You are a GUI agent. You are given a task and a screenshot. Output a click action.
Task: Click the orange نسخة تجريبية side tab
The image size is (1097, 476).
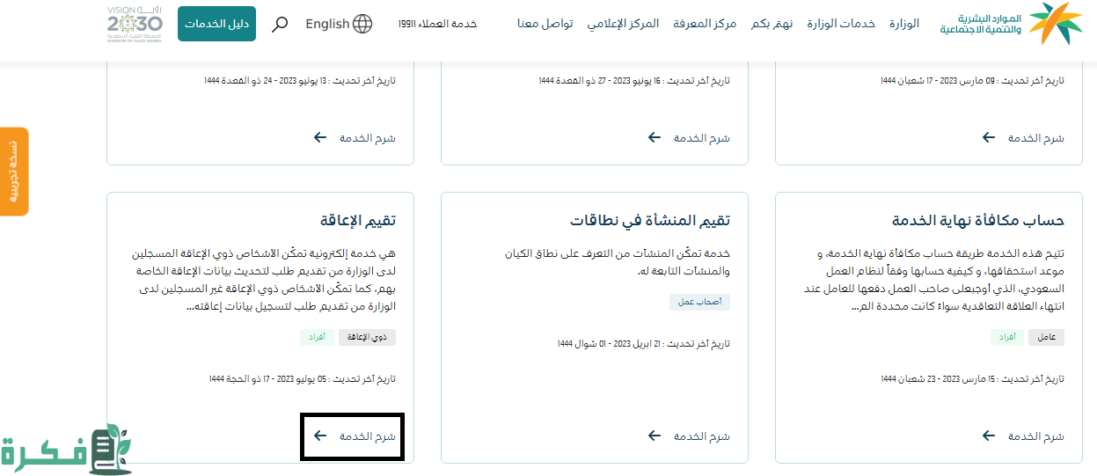click(x=13, y=171)
